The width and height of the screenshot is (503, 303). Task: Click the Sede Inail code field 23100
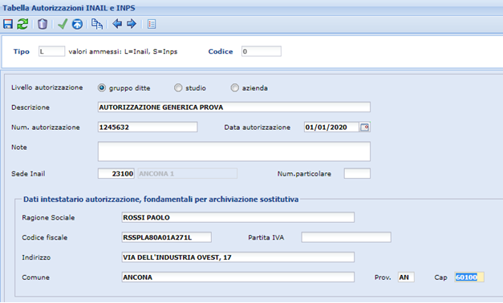pyautogui.click(x=116, y=173)
